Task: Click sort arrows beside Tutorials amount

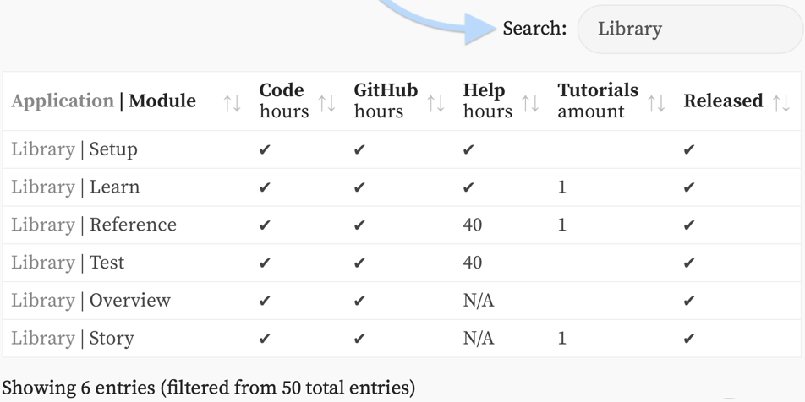Action: point(656,103)
